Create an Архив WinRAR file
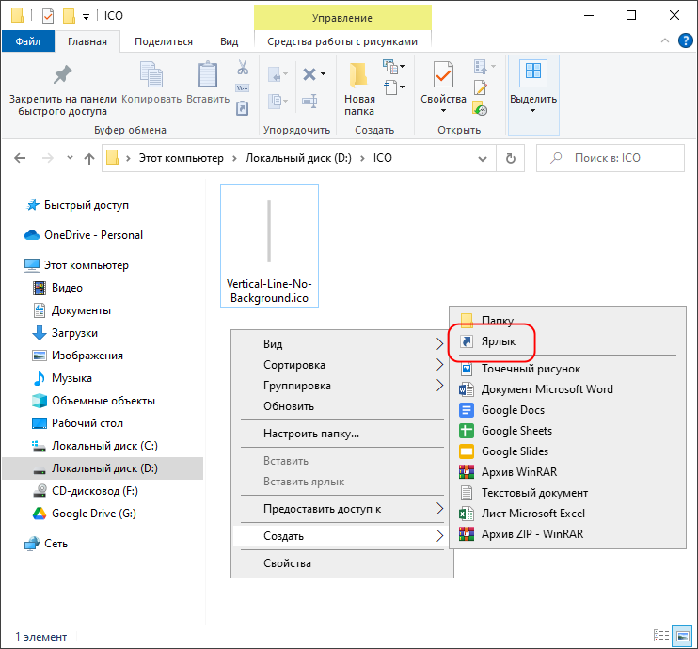 tap(567, 472)
